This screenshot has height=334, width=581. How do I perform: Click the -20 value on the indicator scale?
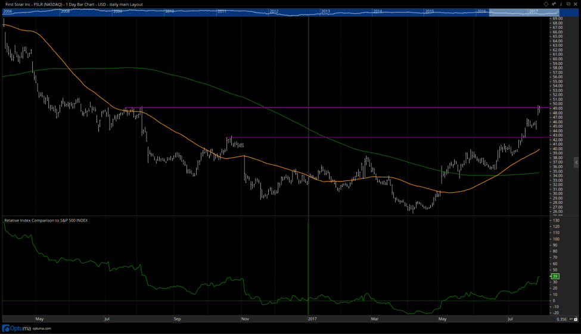(556, 313)
